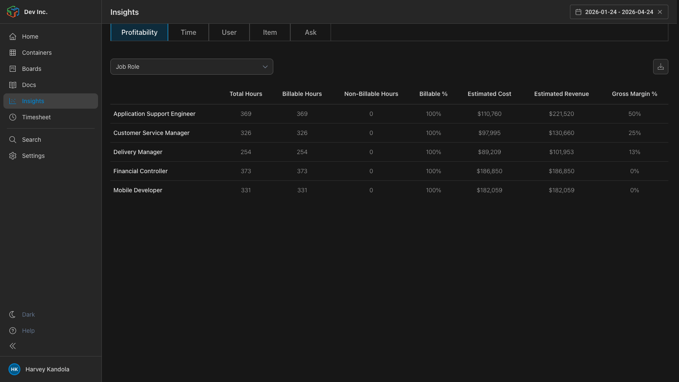Click the Dev Inc. logo
Screen dimensions: 679x382
(13, 12)
